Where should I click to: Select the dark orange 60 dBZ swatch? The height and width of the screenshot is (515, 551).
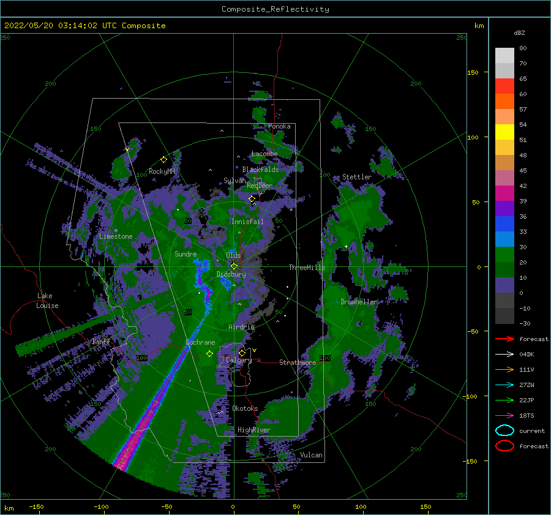click(x=504, y=101)
